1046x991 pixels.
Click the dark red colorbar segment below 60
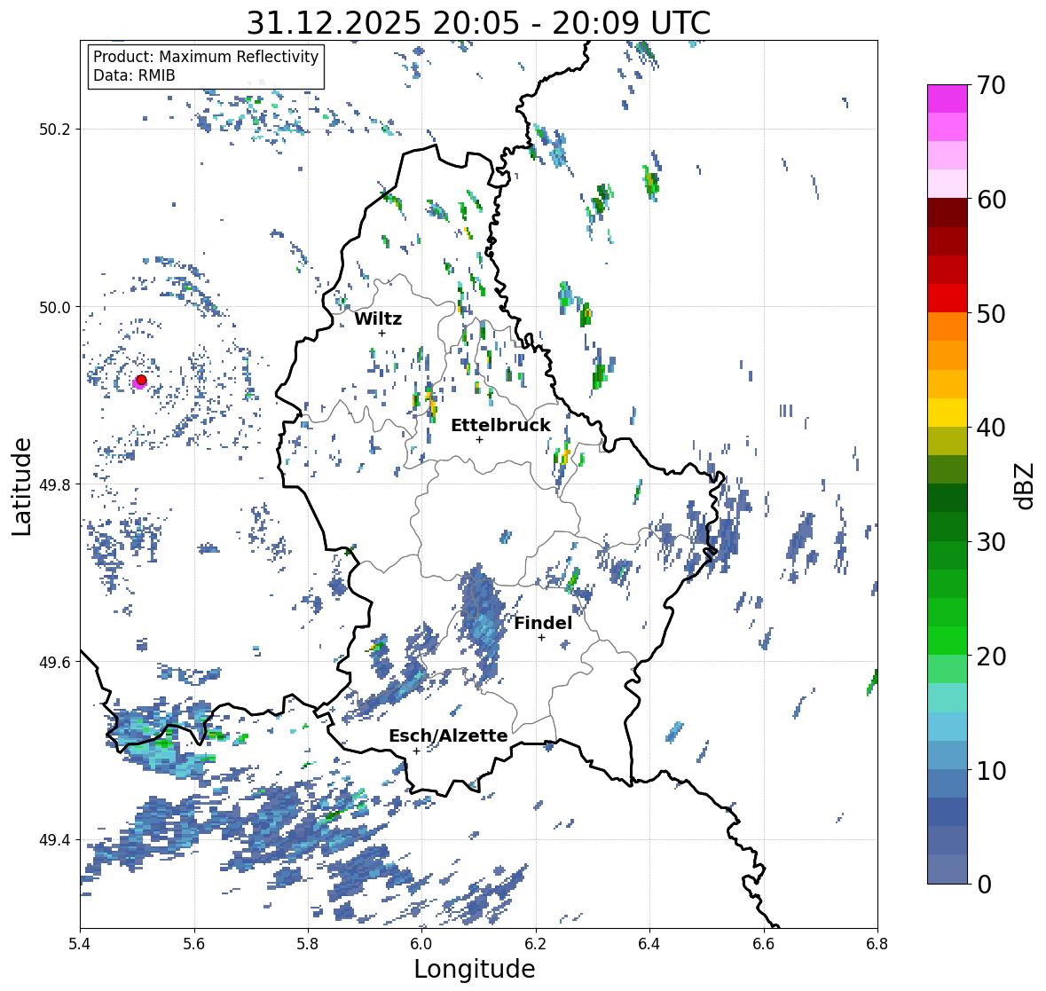[948, 213]
